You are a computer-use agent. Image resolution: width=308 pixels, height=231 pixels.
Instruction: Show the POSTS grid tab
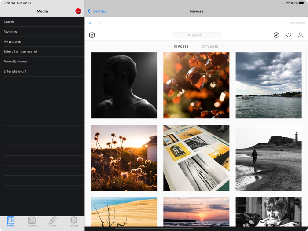181,47
